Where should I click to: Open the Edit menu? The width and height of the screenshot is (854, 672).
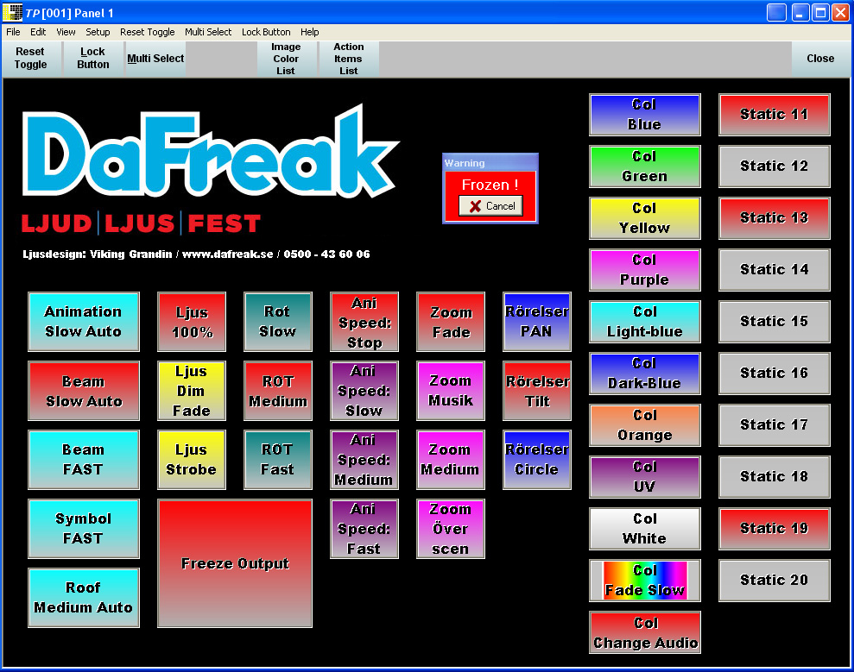point(38,32)
